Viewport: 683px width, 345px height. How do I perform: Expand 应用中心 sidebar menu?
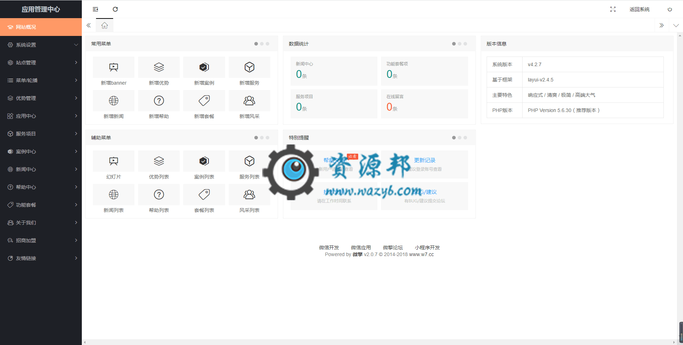pos(41,116)
